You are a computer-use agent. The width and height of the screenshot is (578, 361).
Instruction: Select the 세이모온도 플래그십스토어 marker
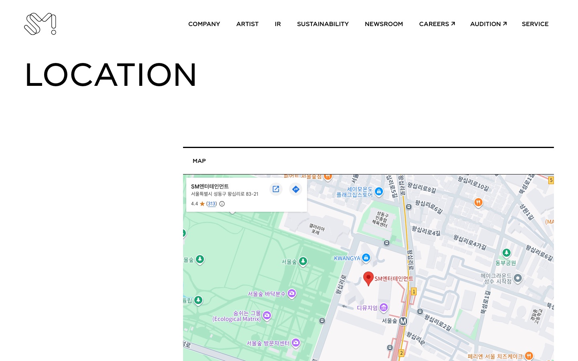379,192
